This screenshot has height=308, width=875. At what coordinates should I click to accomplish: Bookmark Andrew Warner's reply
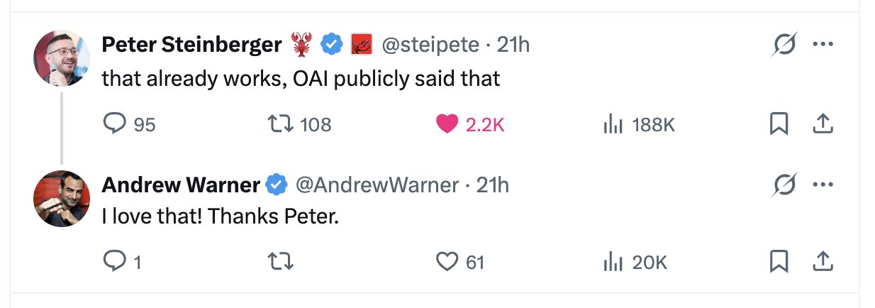point(779,263)
